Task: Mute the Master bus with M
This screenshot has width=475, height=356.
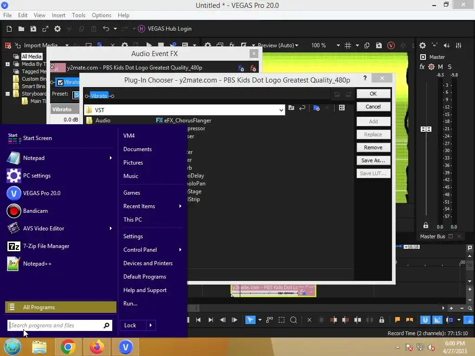Action: click(x=440, y=67)
